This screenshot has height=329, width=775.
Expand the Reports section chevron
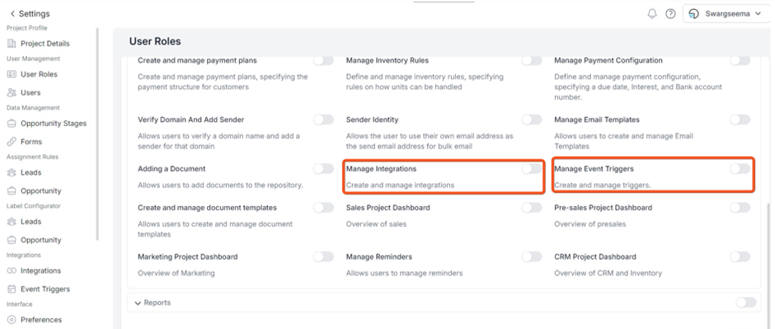[x=138, y=303]
